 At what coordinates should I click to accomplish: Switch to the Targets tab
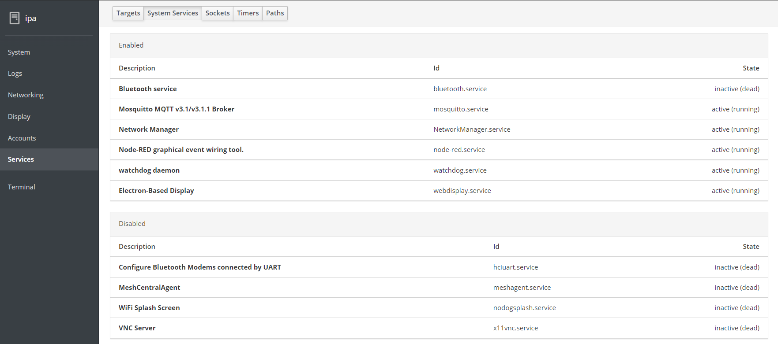pos(128,13)
